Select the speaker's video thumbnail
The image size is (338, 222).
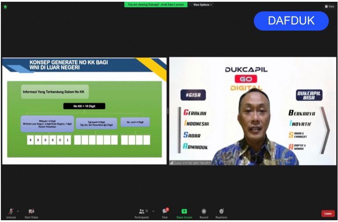tap(253, 111)
